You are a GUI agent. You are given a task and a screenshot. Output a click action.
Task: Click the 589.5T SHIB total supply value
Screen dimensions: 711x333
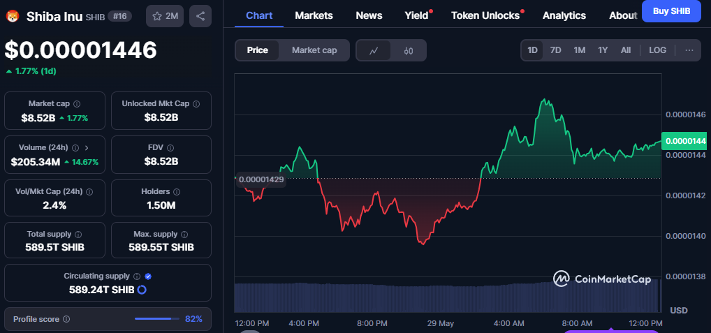[55, 247]
